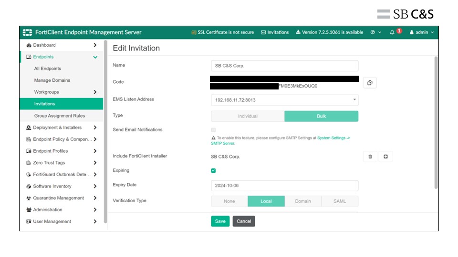
Task: Click the download icon beside version notice
Action: (x=298, y=32)
